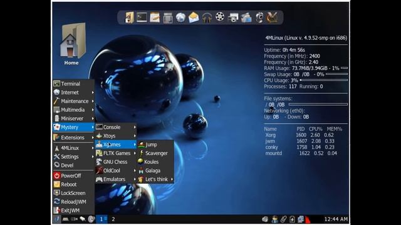Launch the Scavenger game
Image resolution: width=401 pixels, height=225 pixels.
point(155,153)
